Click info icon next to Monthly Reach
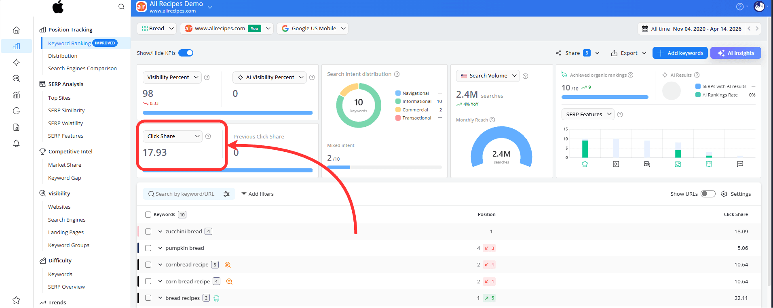The image size is (773, 308). click(492, 119)
